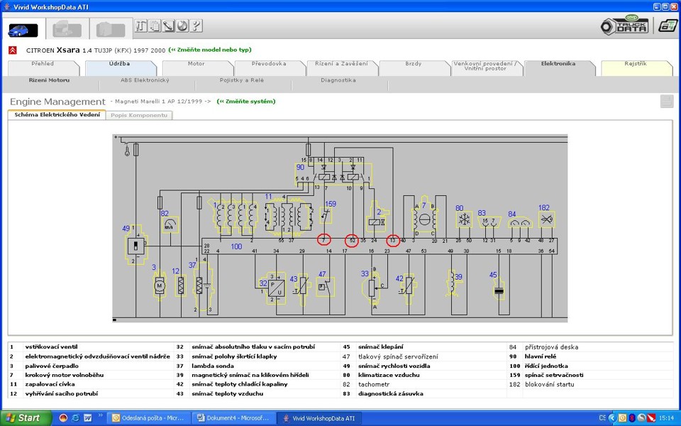The image size is (681, 426).
Task: Select power steering pressure switch symbol 47
Action: pos(325,287)
